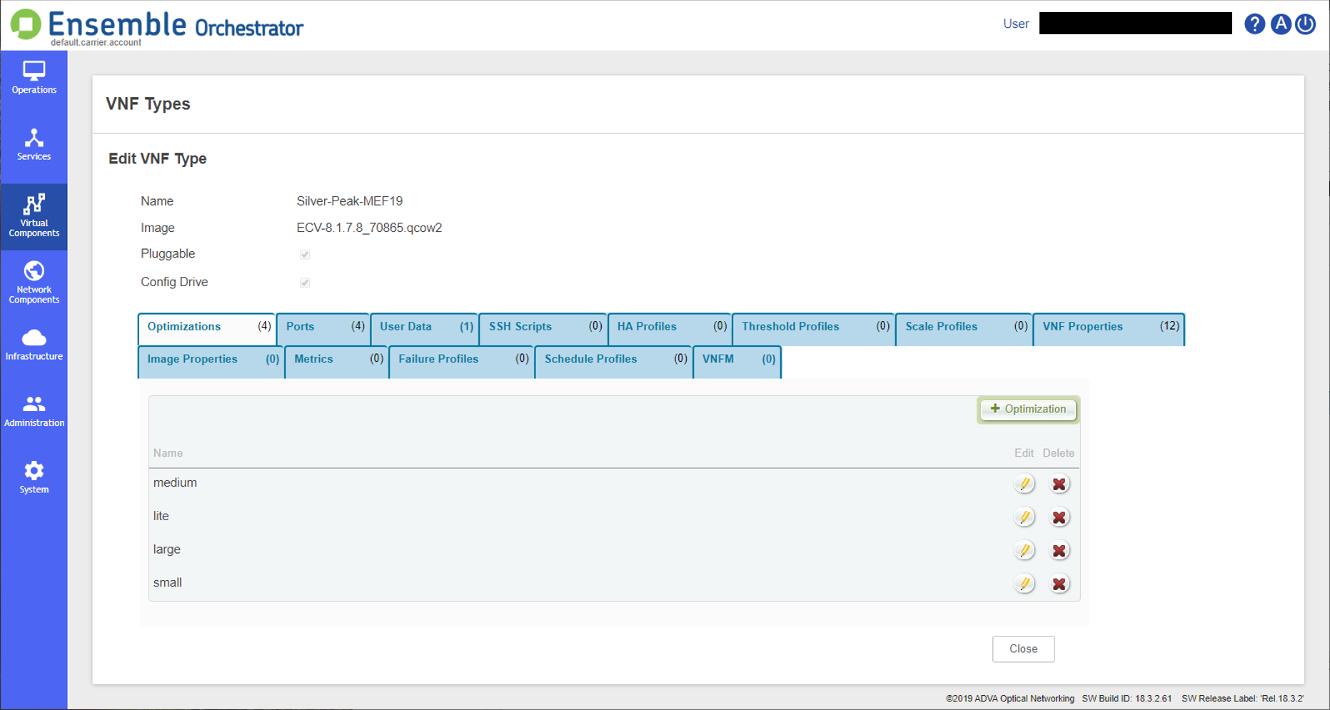Click the About 'A' icon in the header
1330x710 pixels.
[x=1281, y=24]
